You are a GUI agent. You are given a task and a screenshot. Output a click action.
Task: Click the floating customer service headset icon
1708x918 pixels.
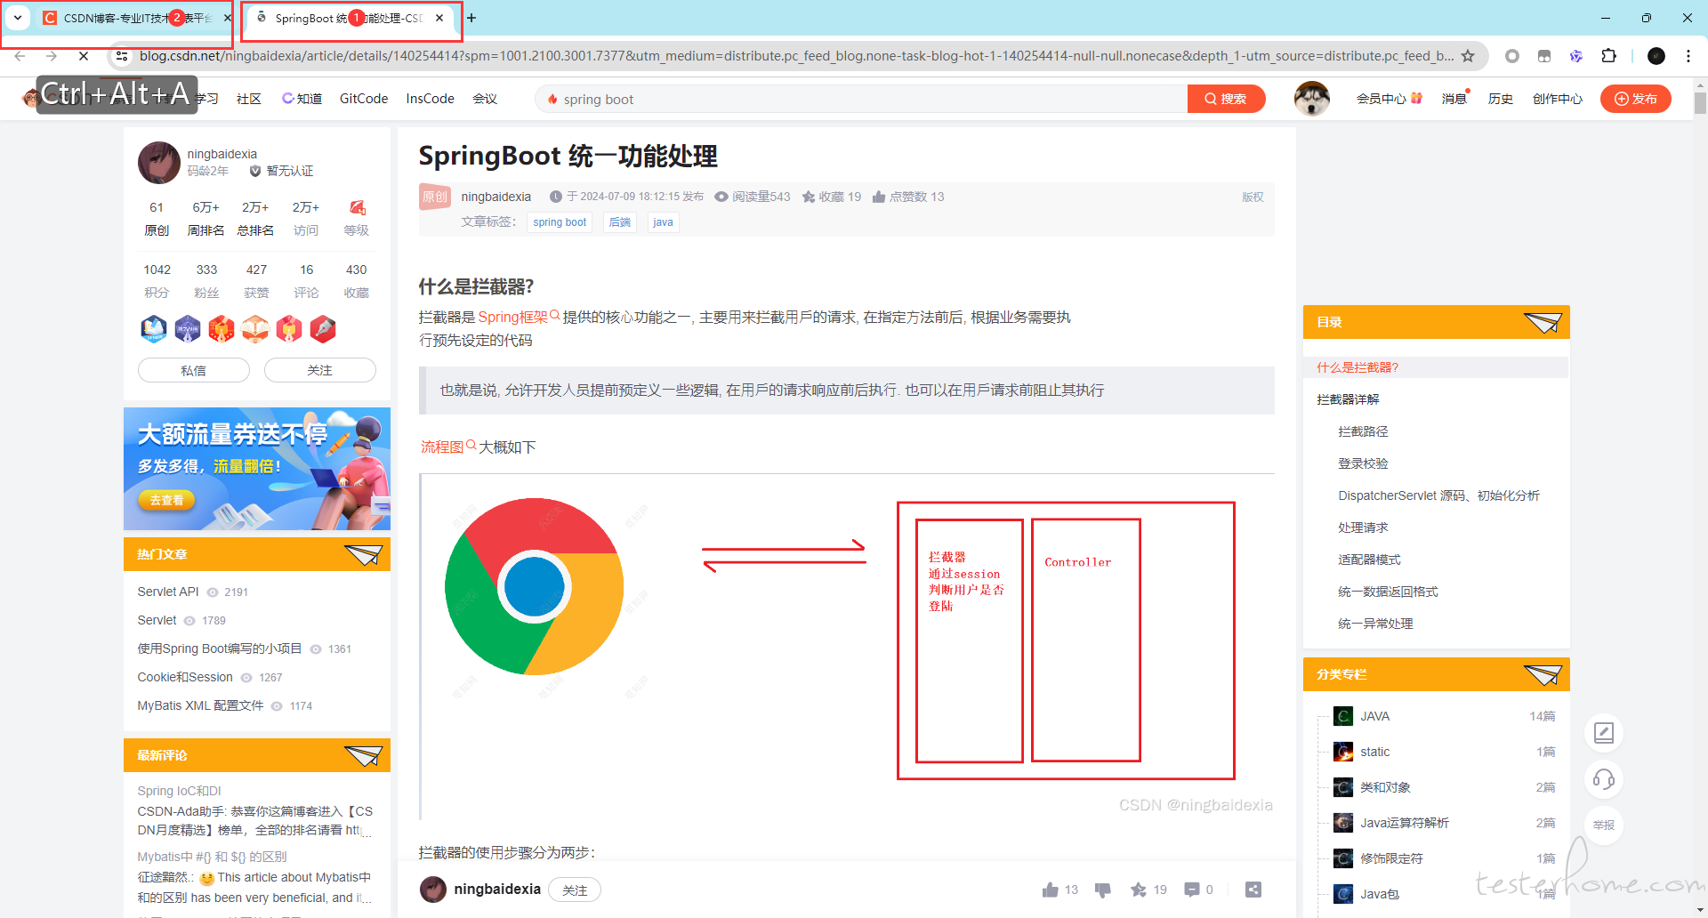(x=1604, y=779)
